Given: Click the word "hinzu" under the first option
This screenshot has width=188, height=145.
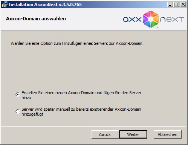Looking at the screenshot, I should [26, 98].
